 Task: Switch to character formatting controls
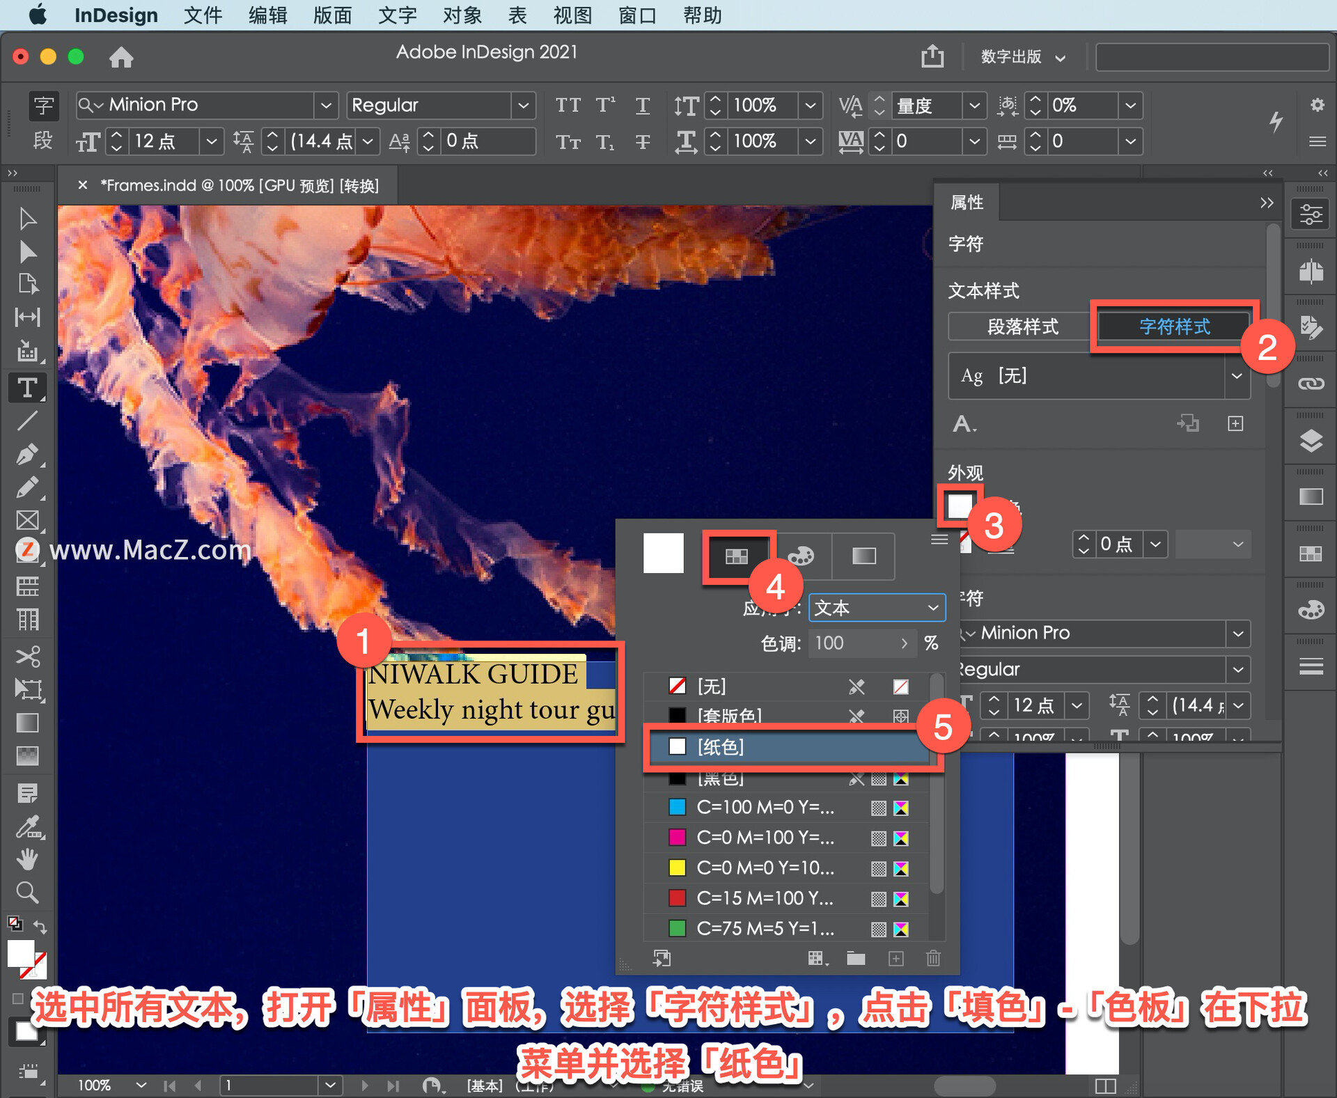pyautogui.click(x=43, y=106)
